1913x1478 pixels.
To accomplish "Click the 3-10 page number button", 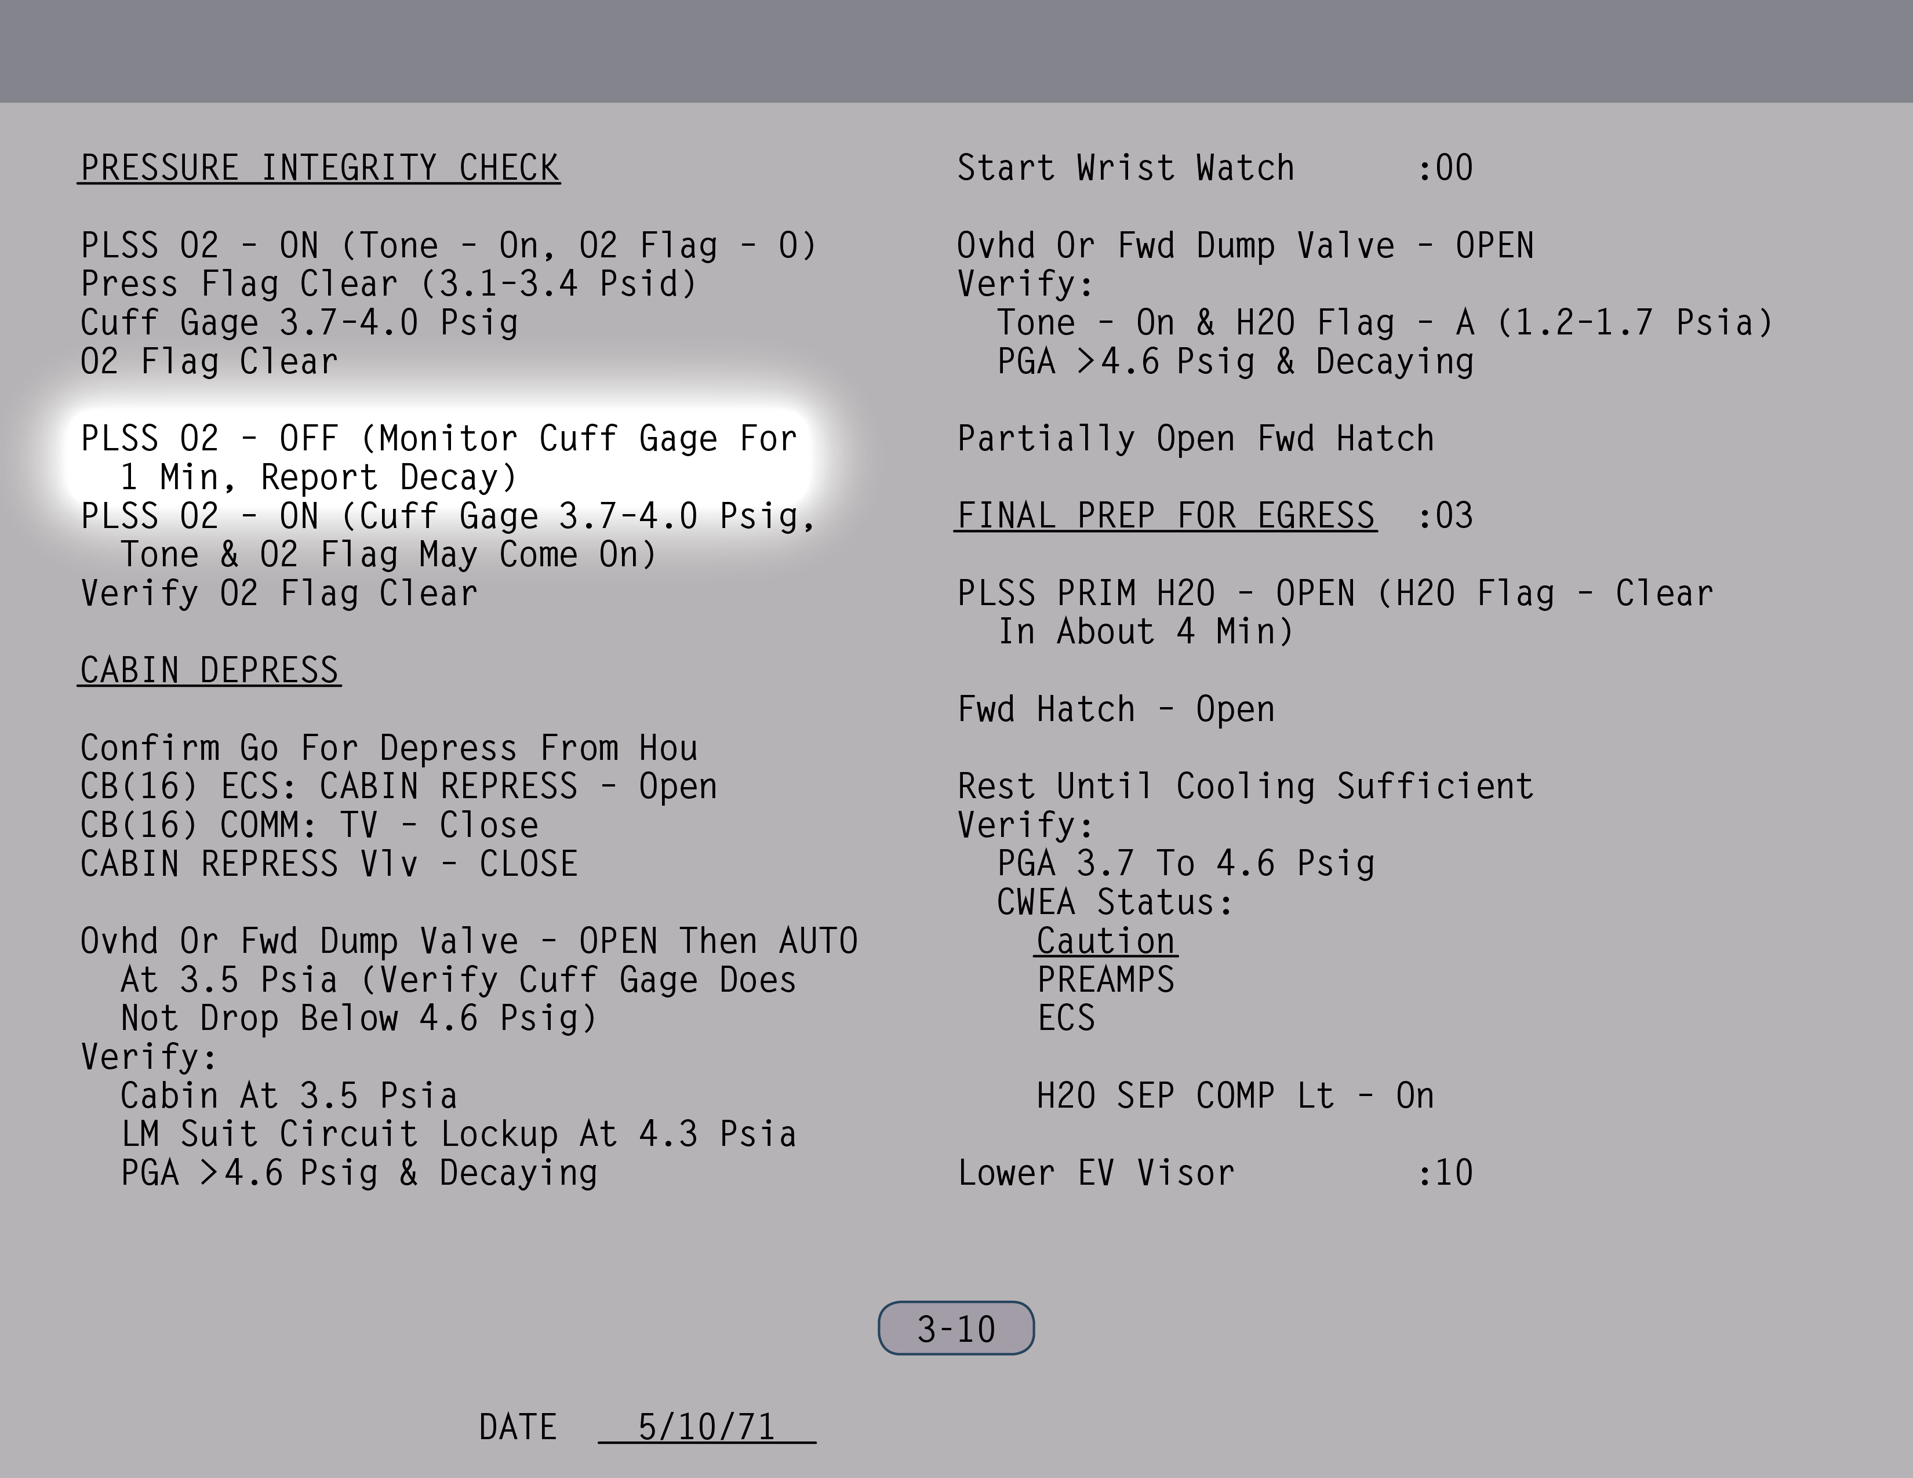I will (x=955, y=1328).
